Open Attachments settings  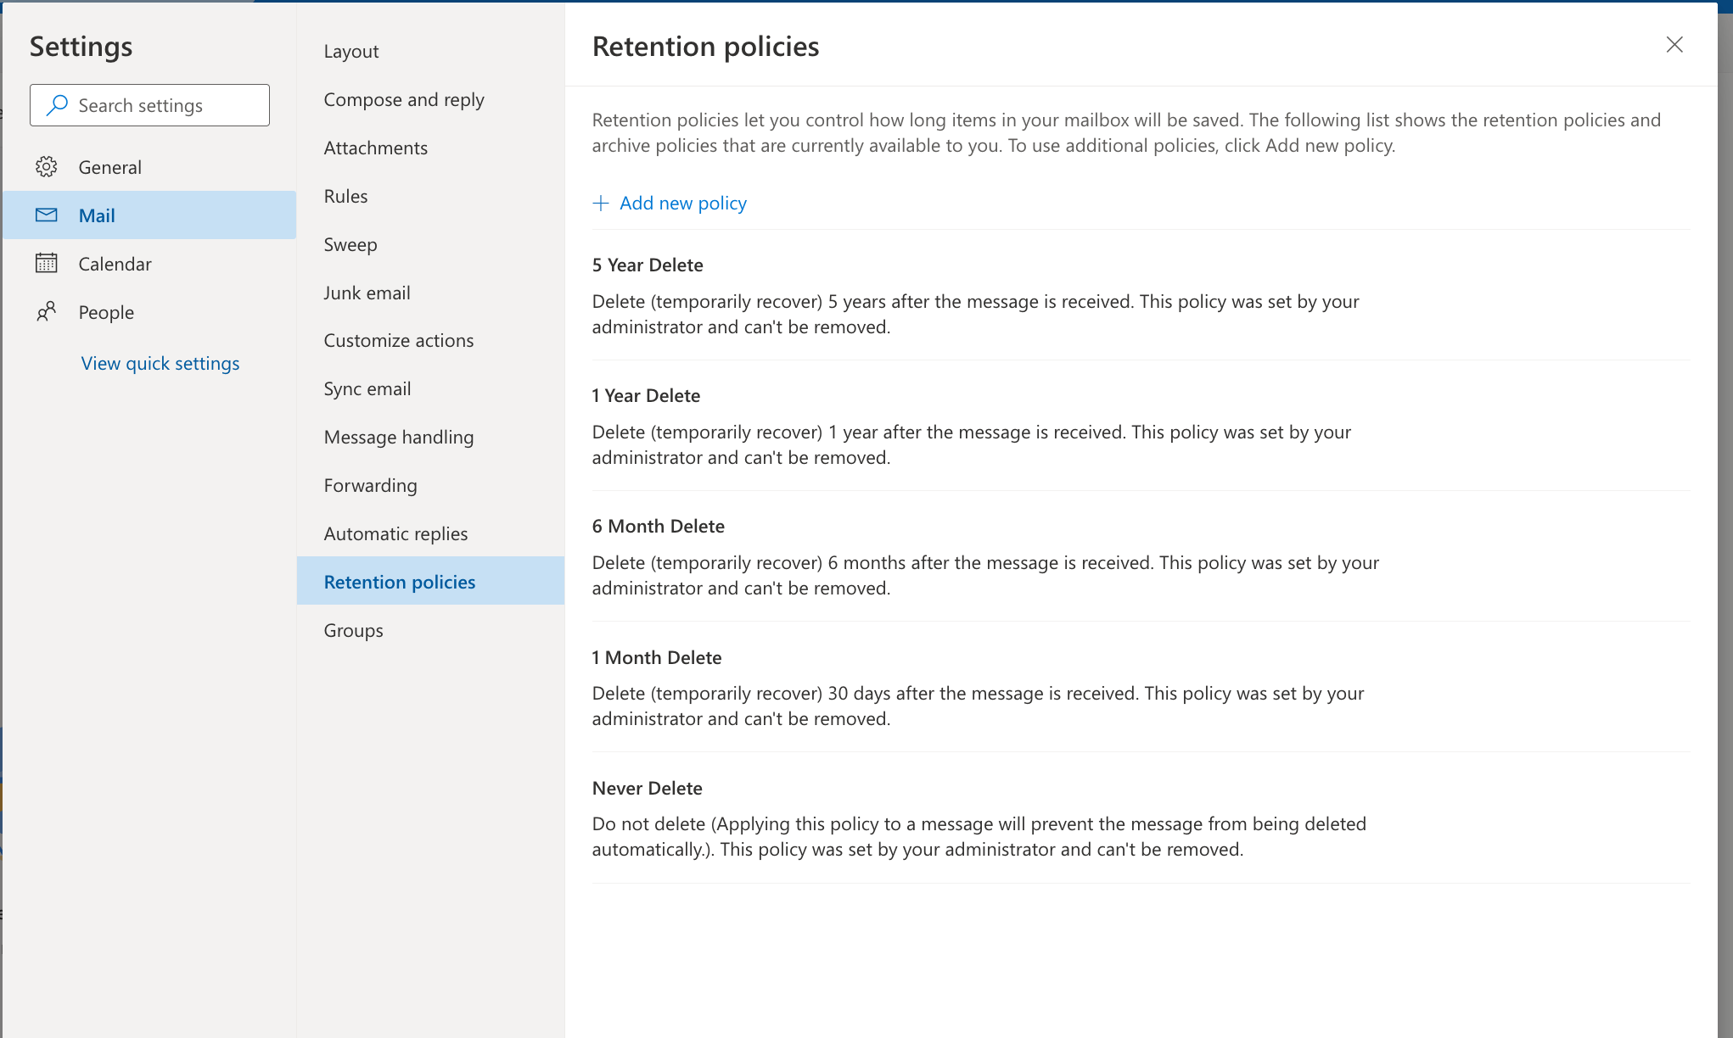tap(375, 148)
